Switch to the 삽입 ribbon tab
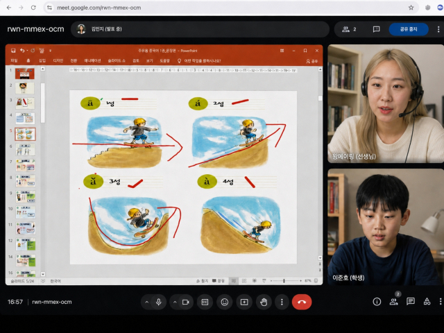 coord(42,61)
